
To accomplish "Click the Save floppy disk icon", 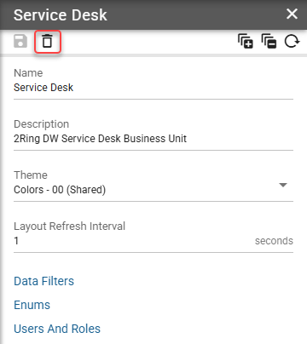I will (x=20, y=42).
